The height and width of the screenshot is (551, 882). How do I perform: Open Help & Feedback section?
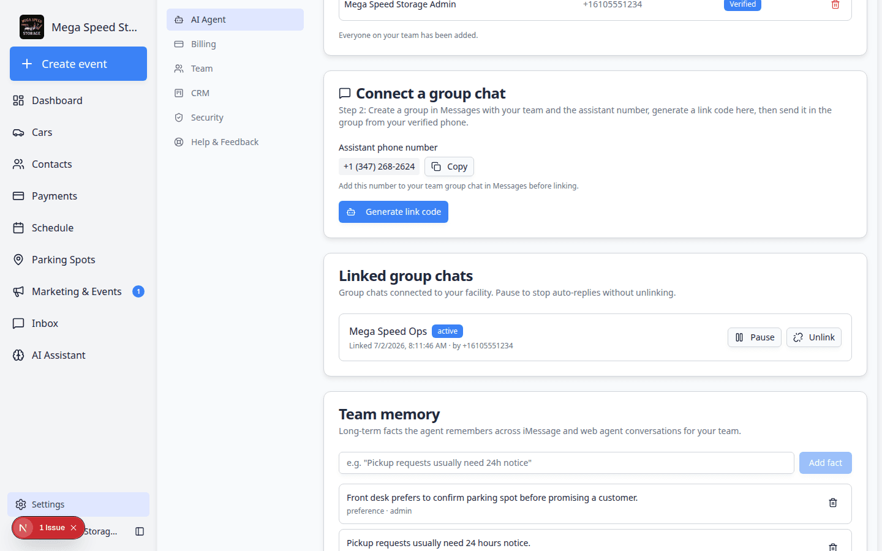coord(235,142)
